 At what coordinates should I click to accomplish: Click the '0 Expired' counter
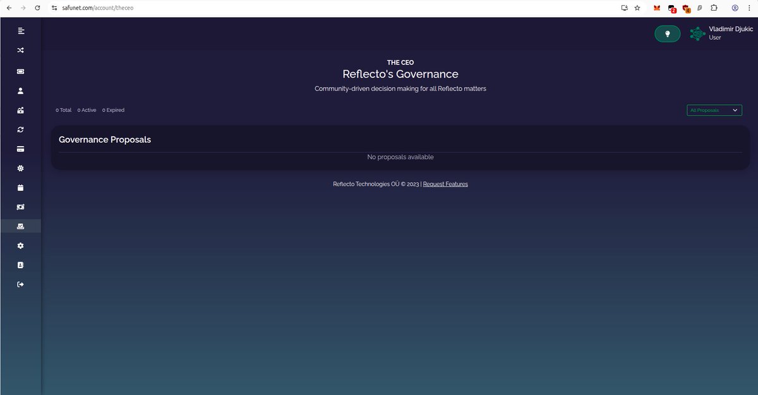click(114, 110)
